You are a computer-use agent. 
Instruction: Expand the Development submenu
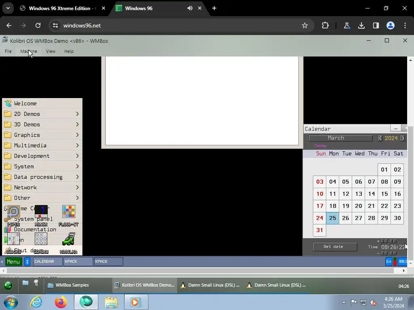pyautogui.click(x=42, y=156)
